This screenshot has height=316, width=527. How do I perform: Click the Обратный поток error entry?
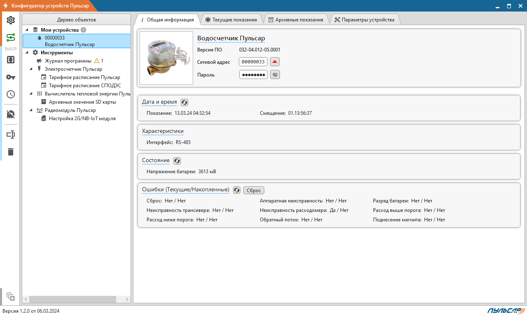coord(291,220)
